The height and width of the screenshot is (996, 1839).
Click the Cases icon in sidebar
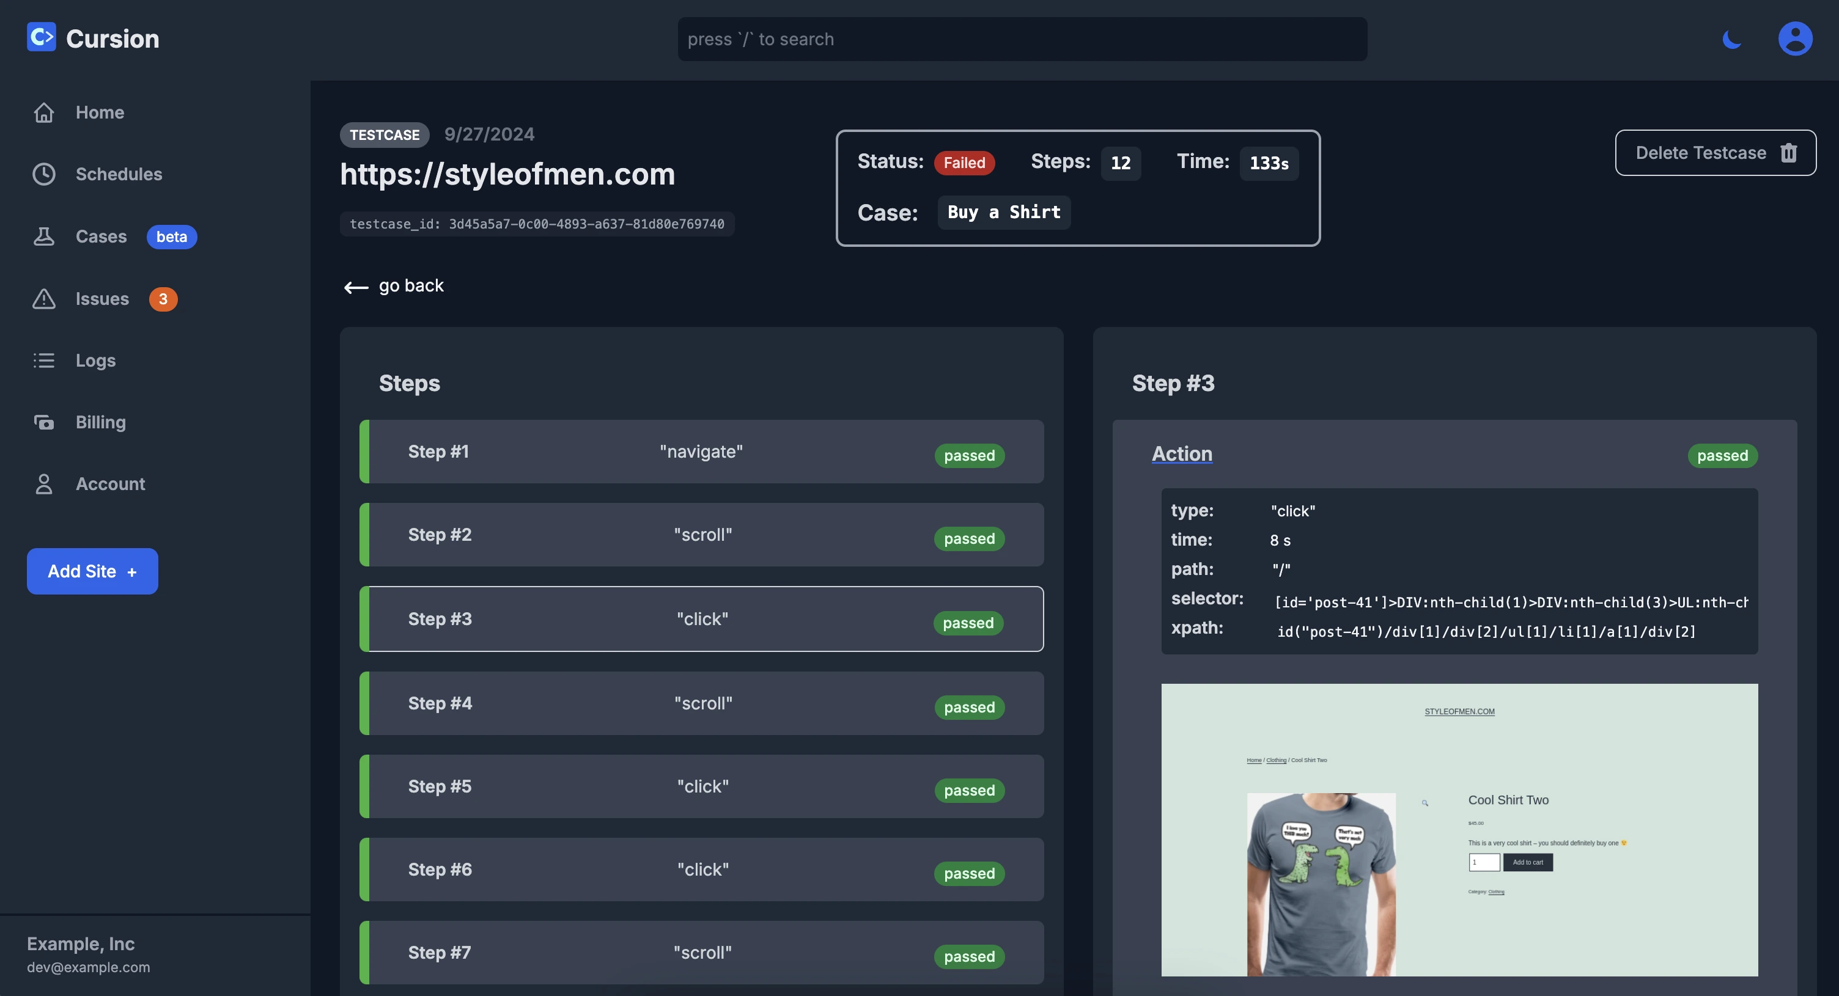click(x=42, y=235)
